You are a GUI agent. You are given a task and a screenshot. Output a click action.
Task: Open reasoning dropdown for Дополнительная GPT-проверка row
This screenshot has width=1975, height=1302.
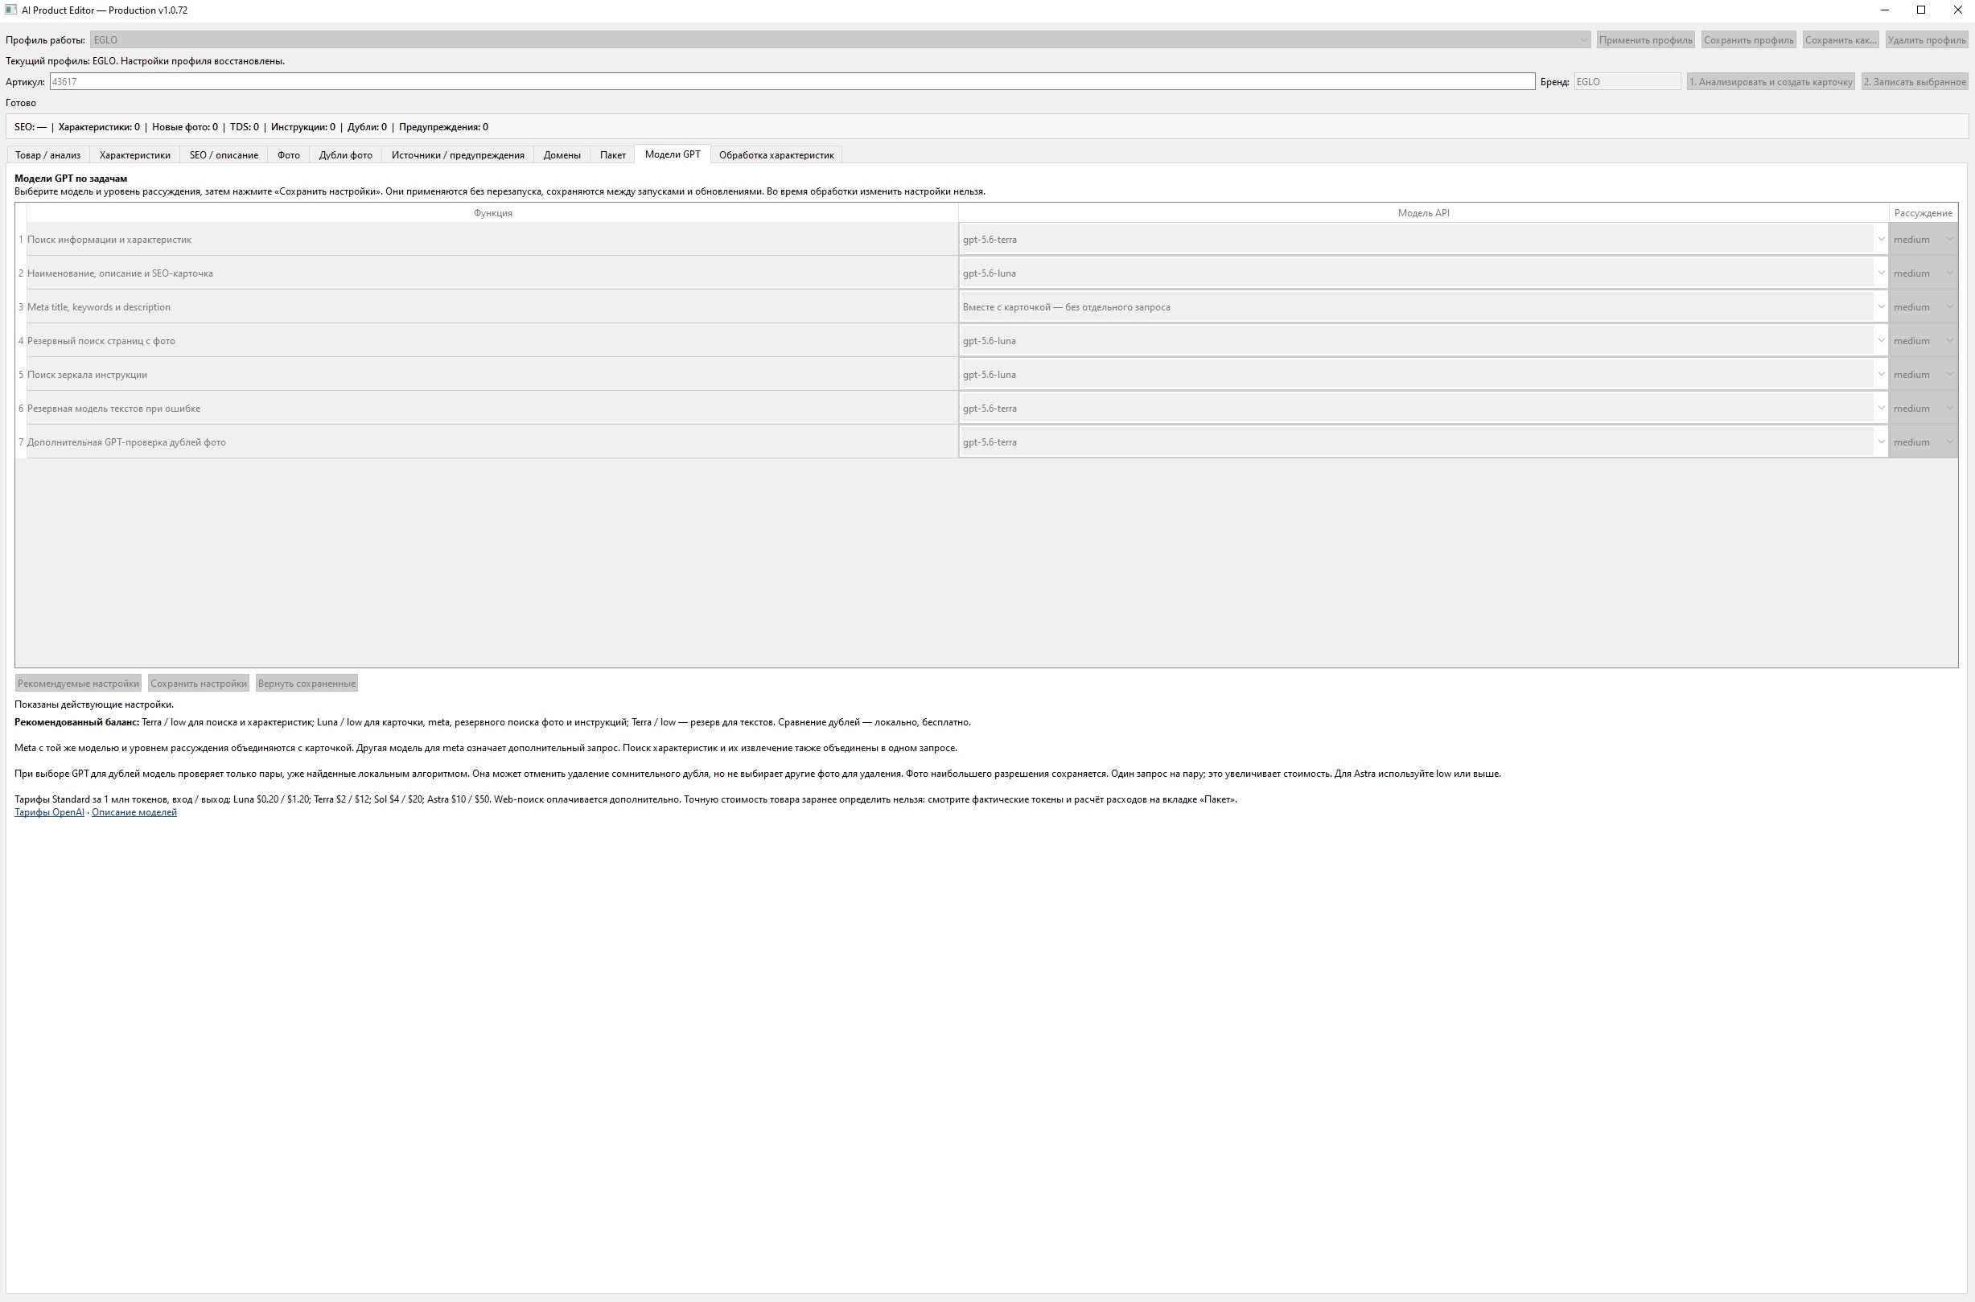click(1923, 442)
